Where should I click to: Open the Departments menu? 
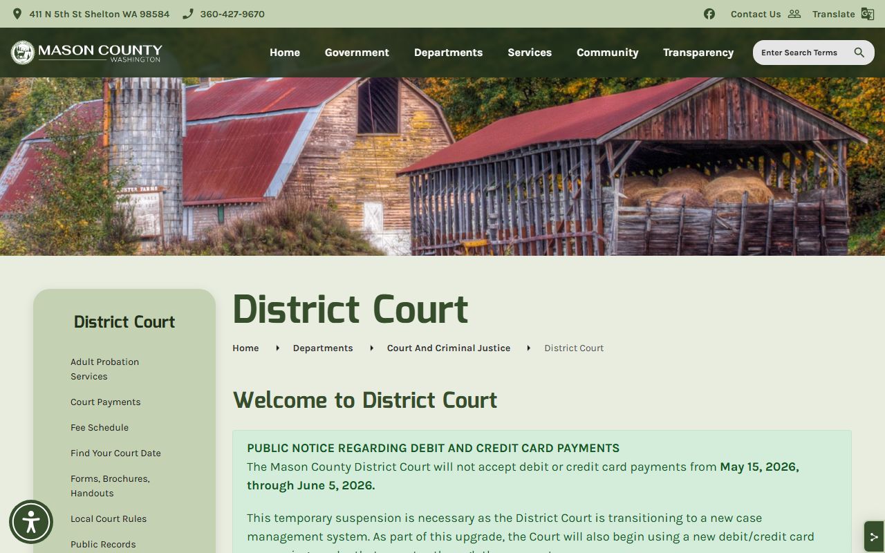point(448,53)
